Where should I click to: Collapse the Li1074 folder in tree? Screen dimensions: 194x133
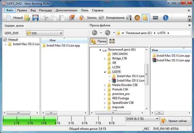(105, 72)
